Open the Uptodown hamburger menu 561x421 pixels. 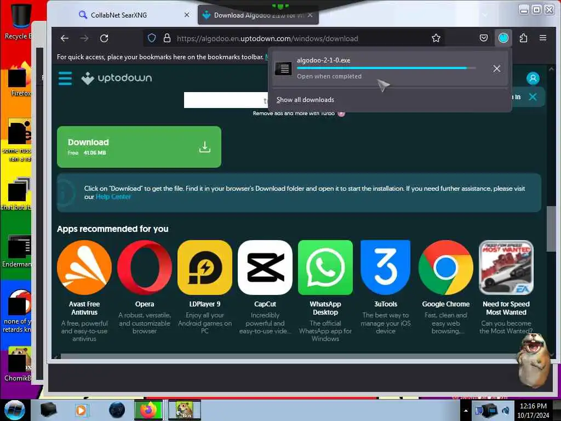(x=65, y=78)
